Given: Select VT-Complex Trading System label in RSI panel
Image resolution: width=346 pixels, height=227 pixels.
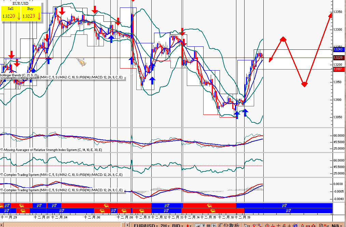Looking at the screenshot, I should point(61,175).
